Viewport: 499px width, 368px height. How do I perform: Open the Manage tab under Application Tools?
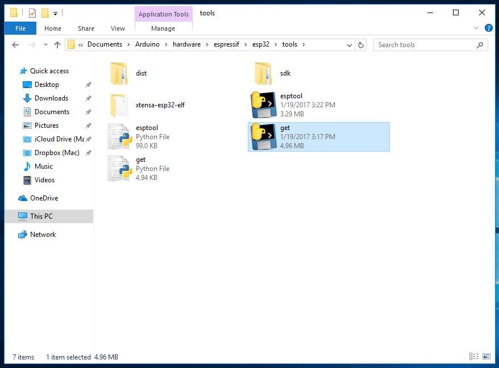point(163,28)
